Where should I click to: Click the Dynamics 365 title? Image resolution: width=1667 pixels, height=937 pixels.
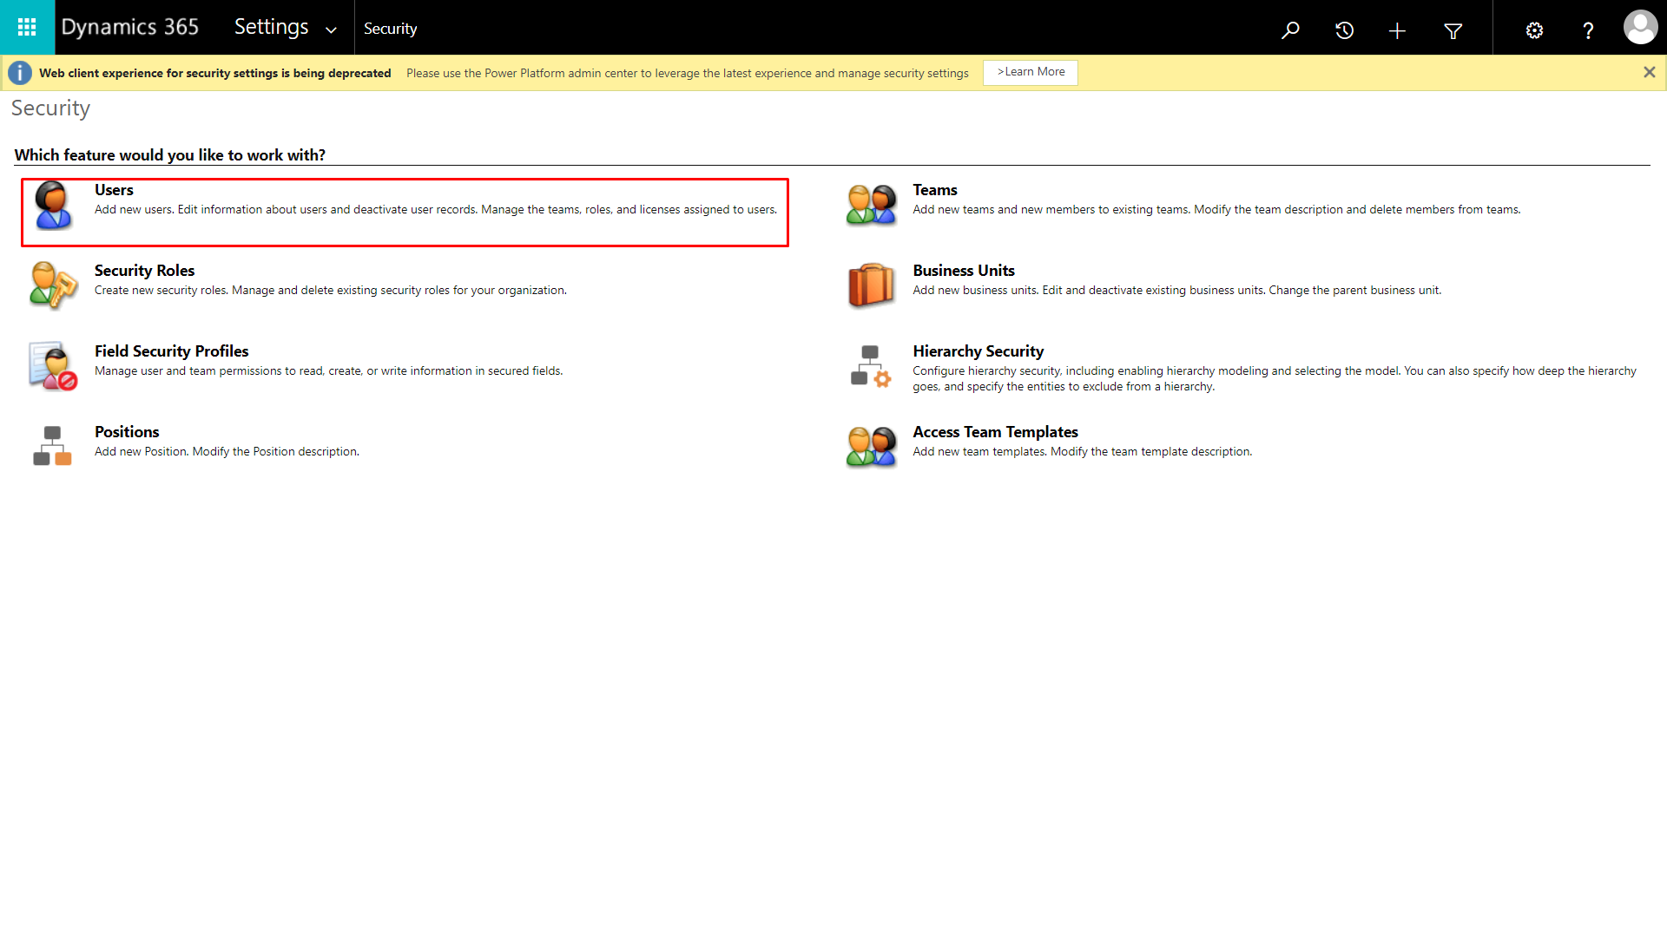[130, 27]
